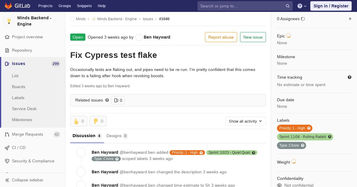Click the Related issues help icon
This screenshot has width=357, height=187.
point(107,100)
